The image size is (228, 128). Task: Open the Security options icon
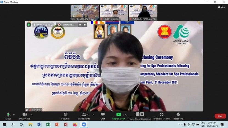point(65,115)
